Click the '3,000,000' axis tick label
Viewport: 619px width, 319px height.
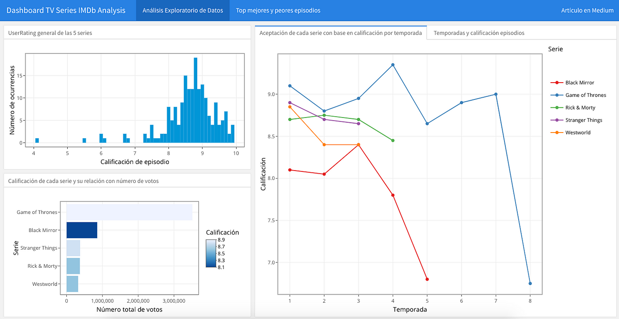[x=174, y=300]
